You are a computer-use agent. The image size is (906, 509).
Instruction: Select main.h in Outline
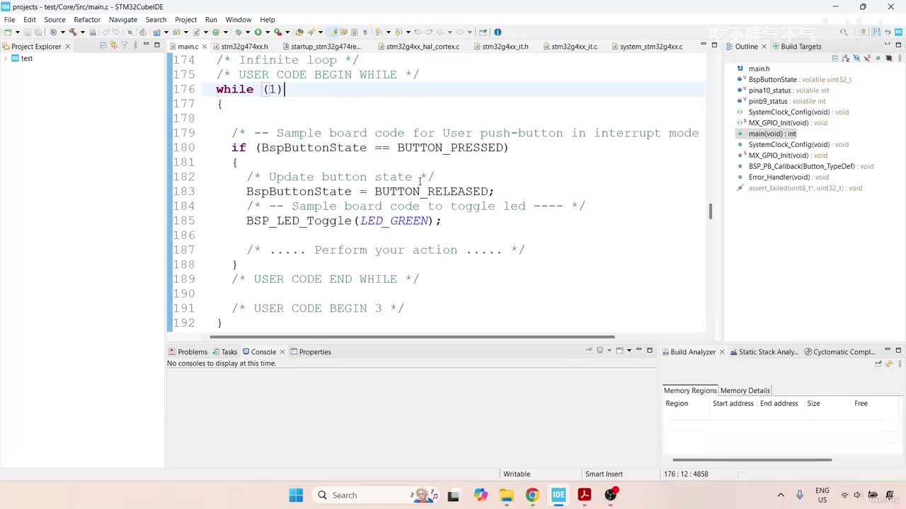point(759,69)
